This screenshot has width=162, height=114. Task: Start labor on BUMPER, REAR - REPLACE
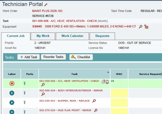[x=12, y=103]
